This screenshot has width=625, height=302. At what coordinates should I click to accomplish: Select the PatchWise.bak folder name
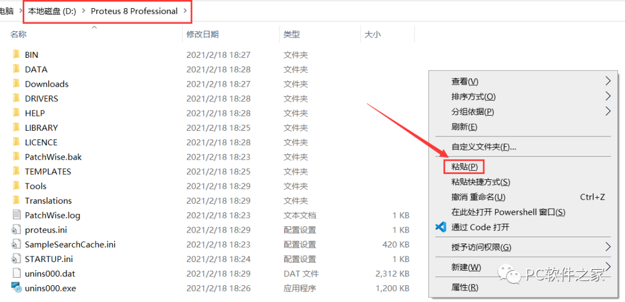53,157
